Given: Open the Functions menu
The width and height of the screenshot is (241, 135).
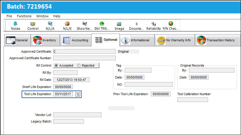Looking at the screenshot, I should 24,16.
